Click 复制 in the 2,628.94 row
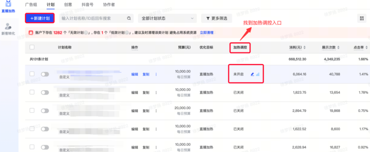The height and width of the screenshot is (152, 370). (146, 147)
